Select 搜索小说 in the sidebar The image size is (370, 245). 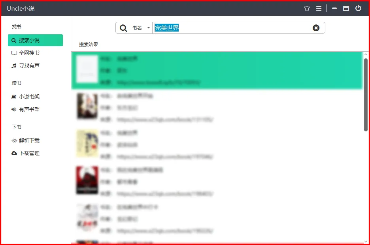pyautogui.click(x=36, y=40)
